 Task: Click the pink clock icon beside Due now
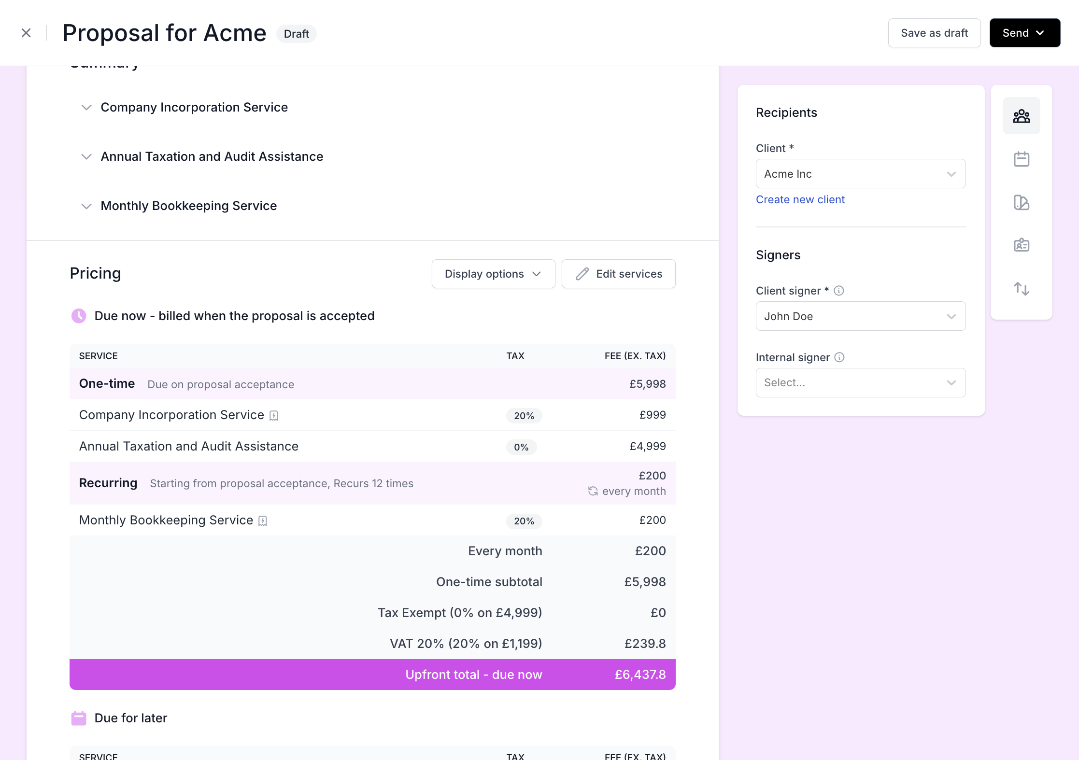coord(79,316)
